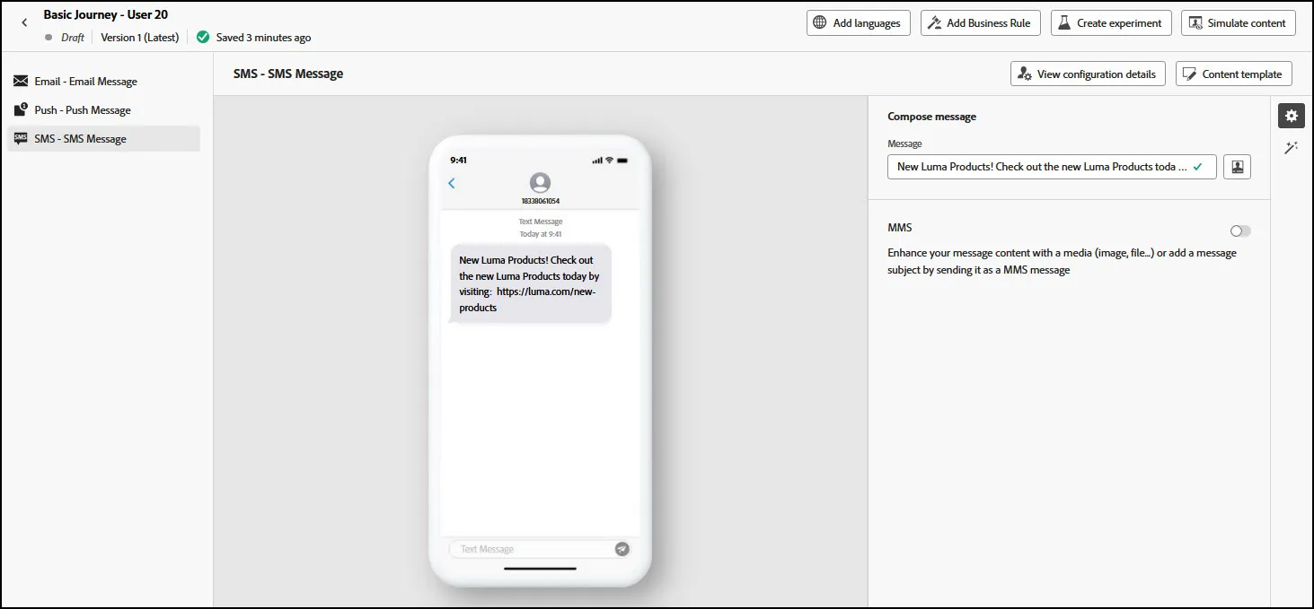Image resolution: width=1314 pixels, height=609 pixels.
Task: Click the flask icon in Create experiment
Action: (x=1064, y=23)
